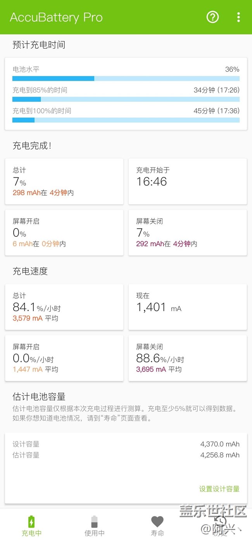The width and height of the screenshot is (252, 543).
Task: Tap the 屏幕关闭 88.6%/小时 card
Action: pos(188,358)
